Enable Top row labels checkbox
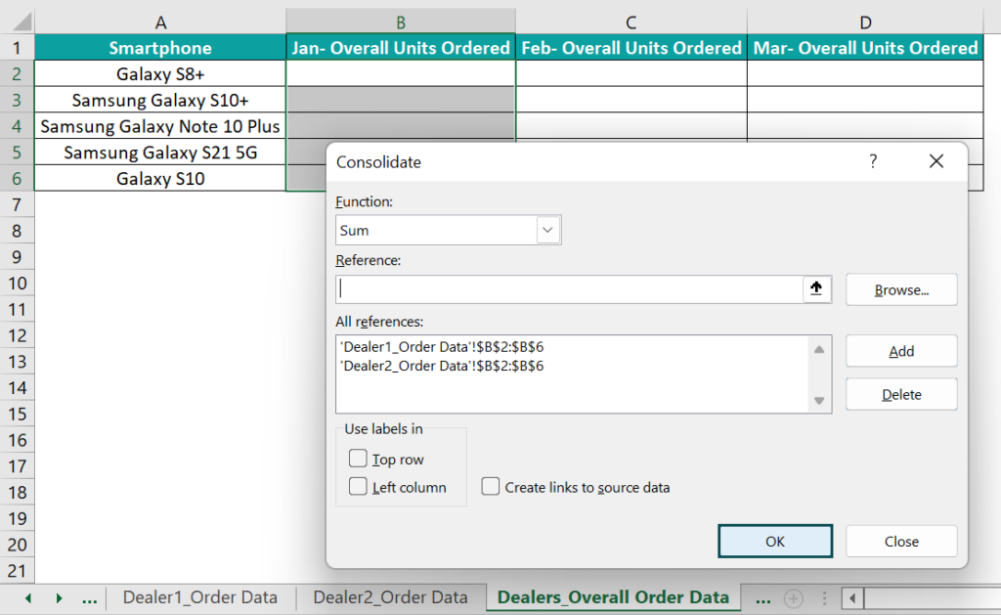 [358, 459]
